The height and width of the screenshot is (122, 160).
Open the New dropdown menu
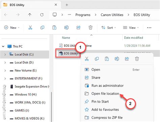(x=12, y=28)
